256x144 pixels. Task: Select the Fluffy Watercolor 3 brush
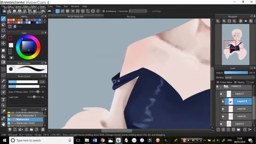tap(25, 116)
